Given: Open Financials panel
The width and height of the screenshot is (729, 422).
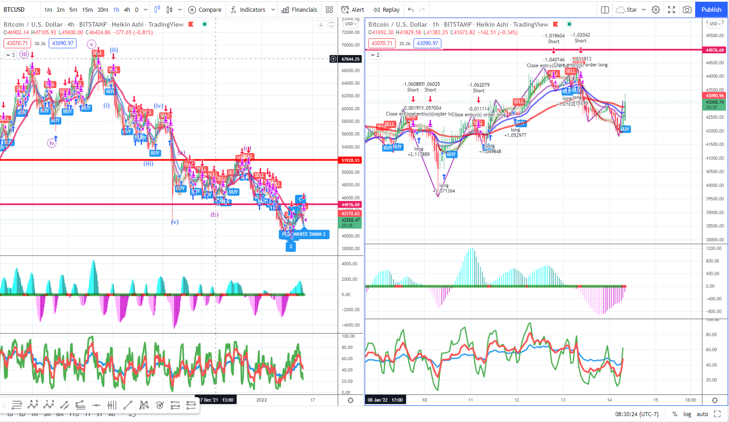Looking at the screenshot, I should click(x=299, y=9).
